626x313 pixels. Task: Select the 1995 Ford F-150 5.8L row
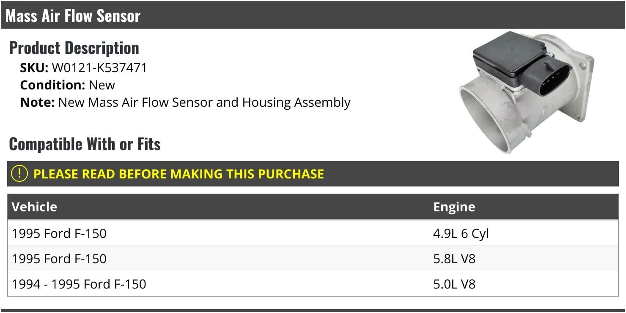point(313,259)
